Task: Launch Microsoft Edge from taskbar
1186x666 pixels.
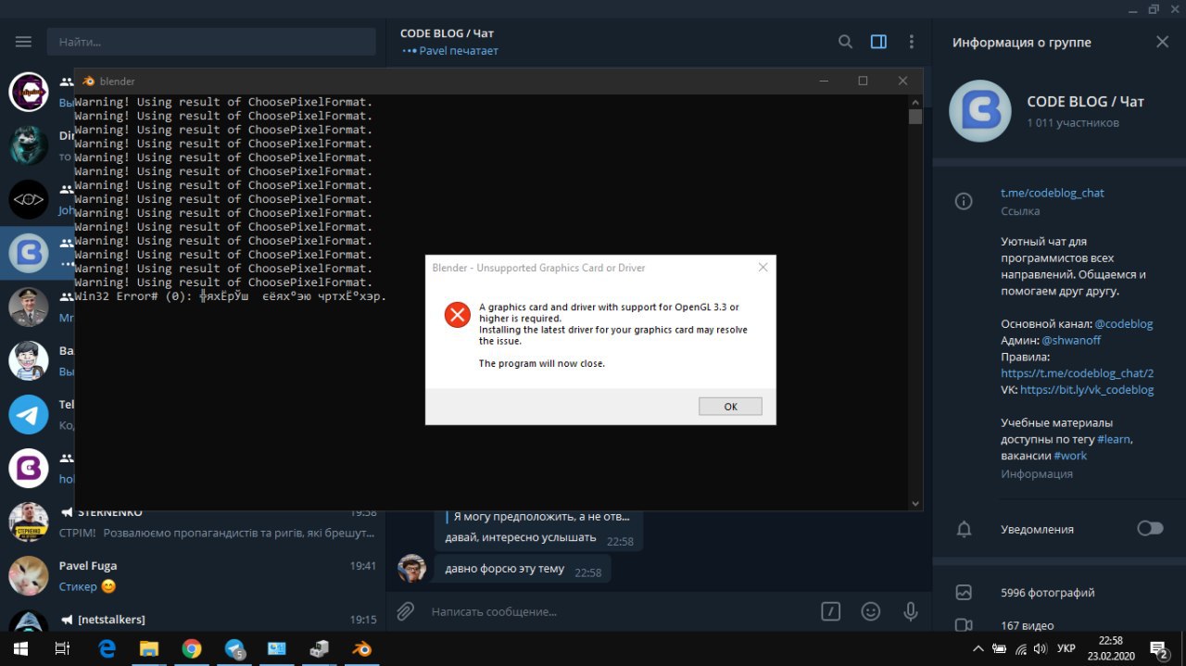Action: tap(107, 648)
